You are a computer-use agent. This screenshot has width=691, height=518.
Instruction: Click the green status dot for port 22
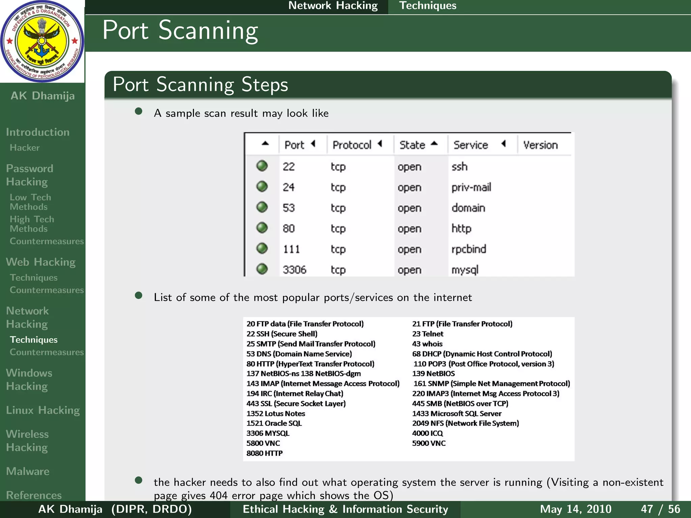[262, 166]
